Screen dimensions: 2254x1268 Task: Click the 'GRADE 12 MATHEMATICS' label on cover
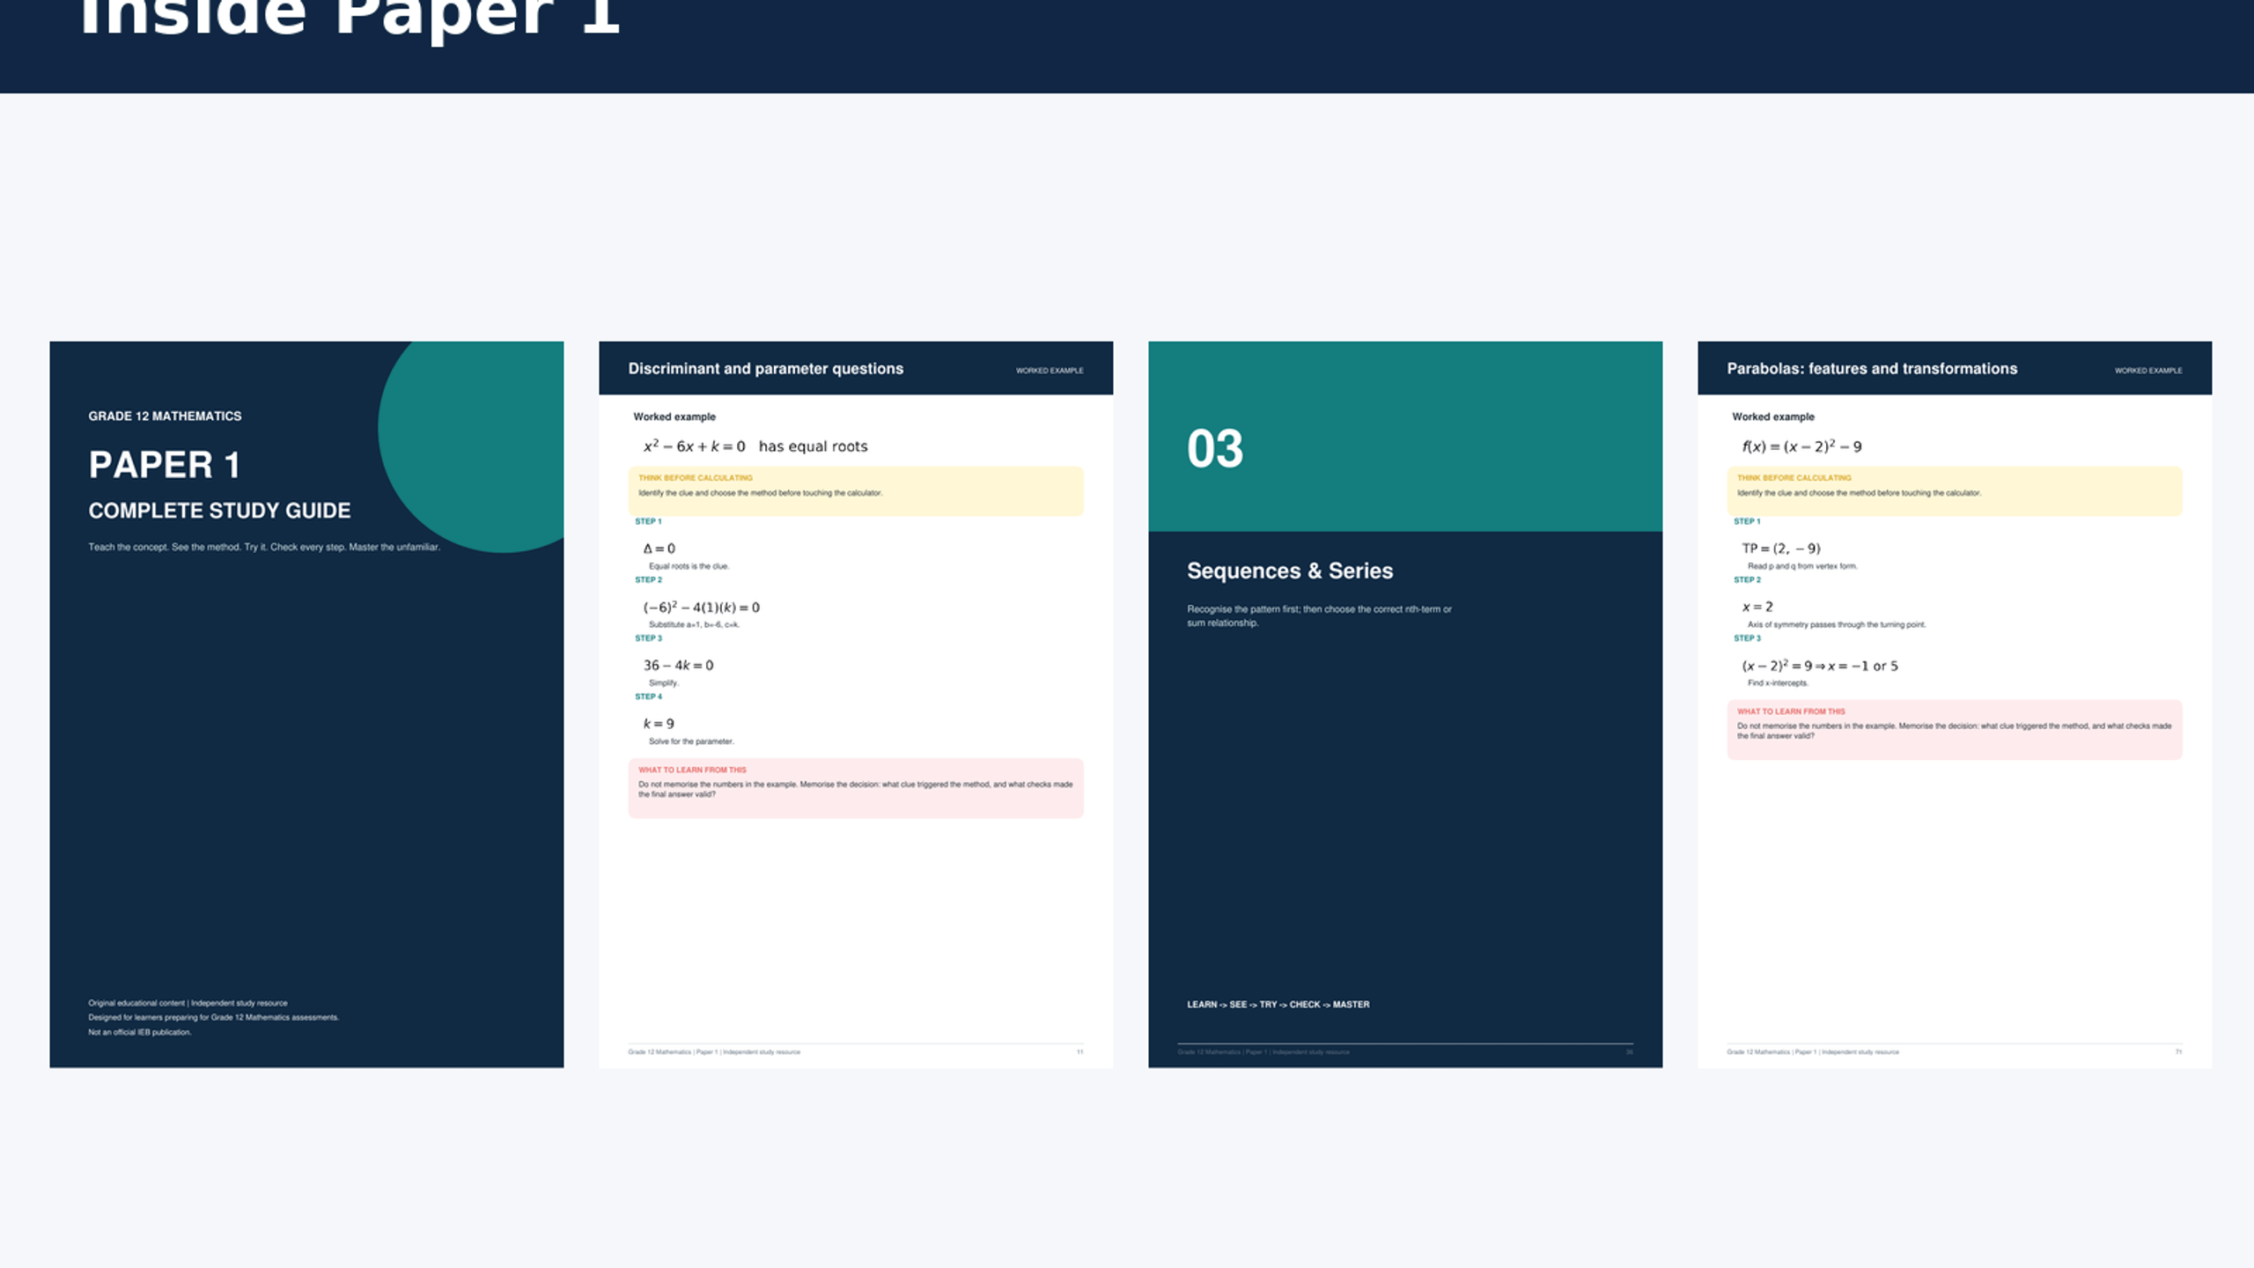[165, 416]
